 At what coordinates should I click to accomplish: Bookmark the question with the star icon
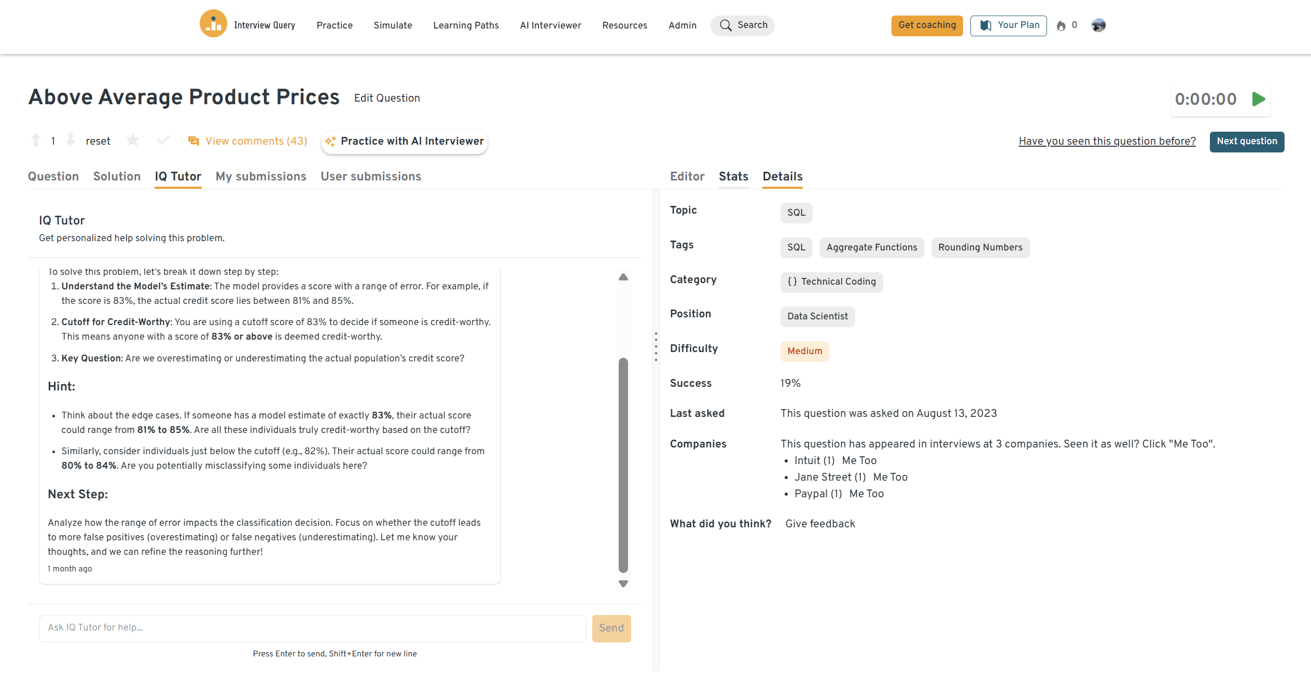133,140
